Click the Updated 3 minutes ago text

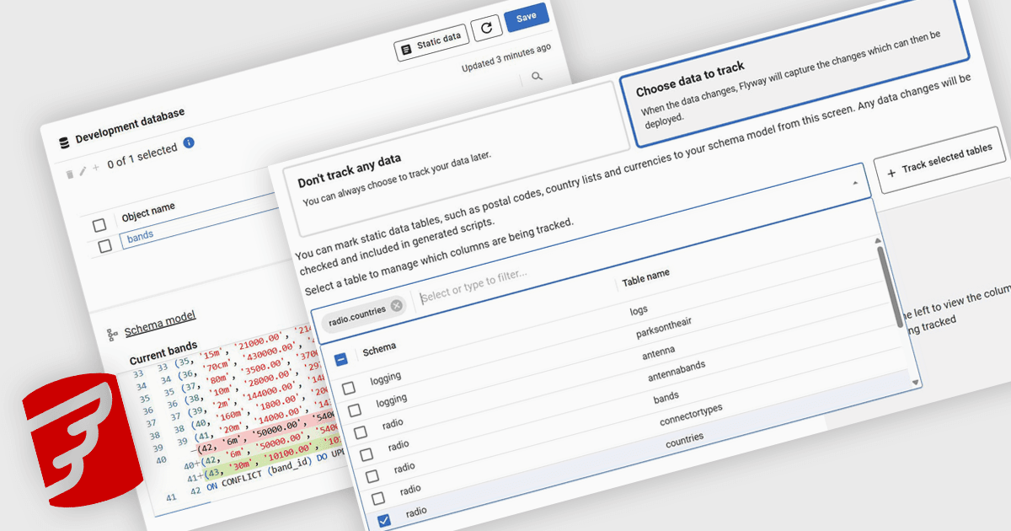click(x=507, y=57)
